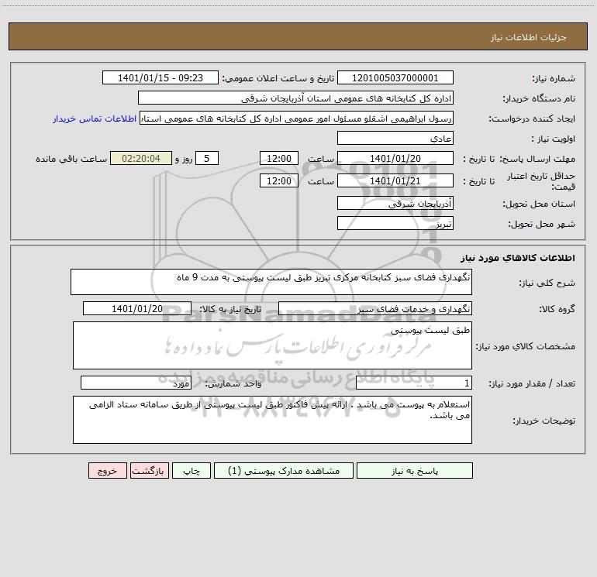Click the 'خروج' exit button
Screen dimensions: 597x577
pyautogui.click(x=107, y=470)
